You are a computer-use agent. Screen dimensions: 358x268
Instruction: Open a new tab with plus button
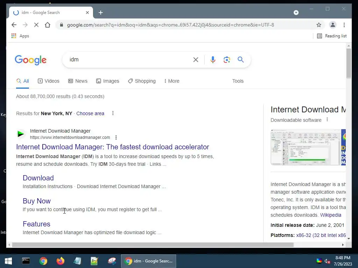[x=101, y=13]
